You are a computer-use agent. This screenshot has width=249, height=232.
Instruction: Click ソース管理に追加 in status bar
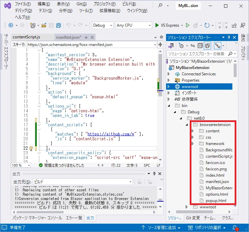161,228
